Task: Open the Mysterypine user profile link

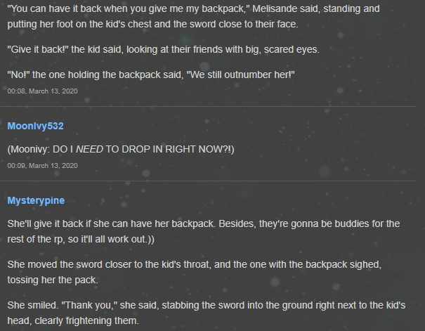Action: tap(36, 200)
